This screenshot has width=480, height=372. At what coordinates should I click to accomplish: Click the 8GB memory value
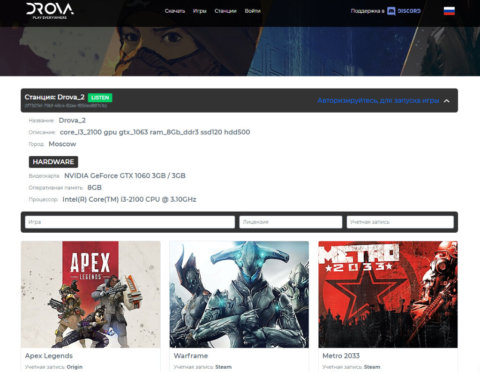tap(94, 188)
